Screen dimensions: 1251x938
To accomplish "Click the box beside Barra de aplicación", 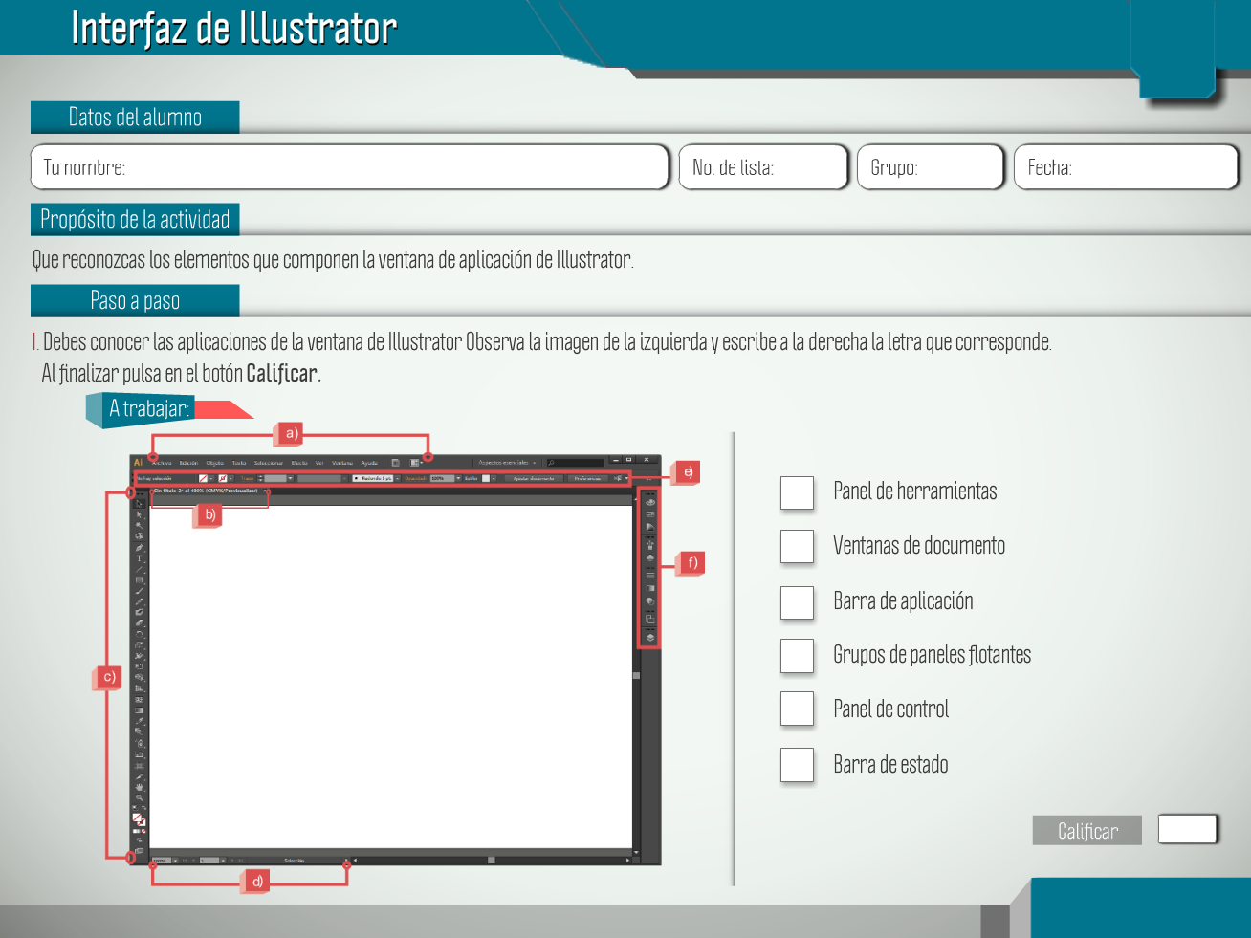I will coord(797,602).
